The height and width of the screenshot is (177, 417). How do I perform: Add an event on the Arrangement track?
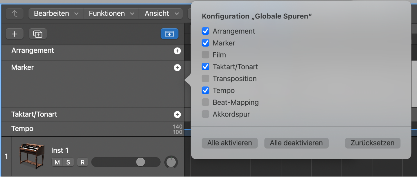coord(177,51)
